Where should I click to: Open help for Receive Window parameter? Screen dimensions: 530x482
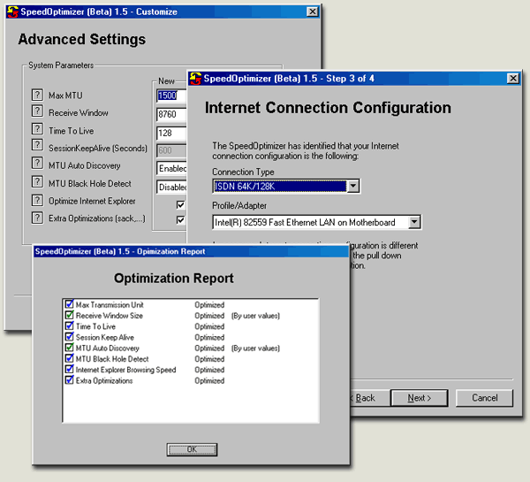(37, 111)
